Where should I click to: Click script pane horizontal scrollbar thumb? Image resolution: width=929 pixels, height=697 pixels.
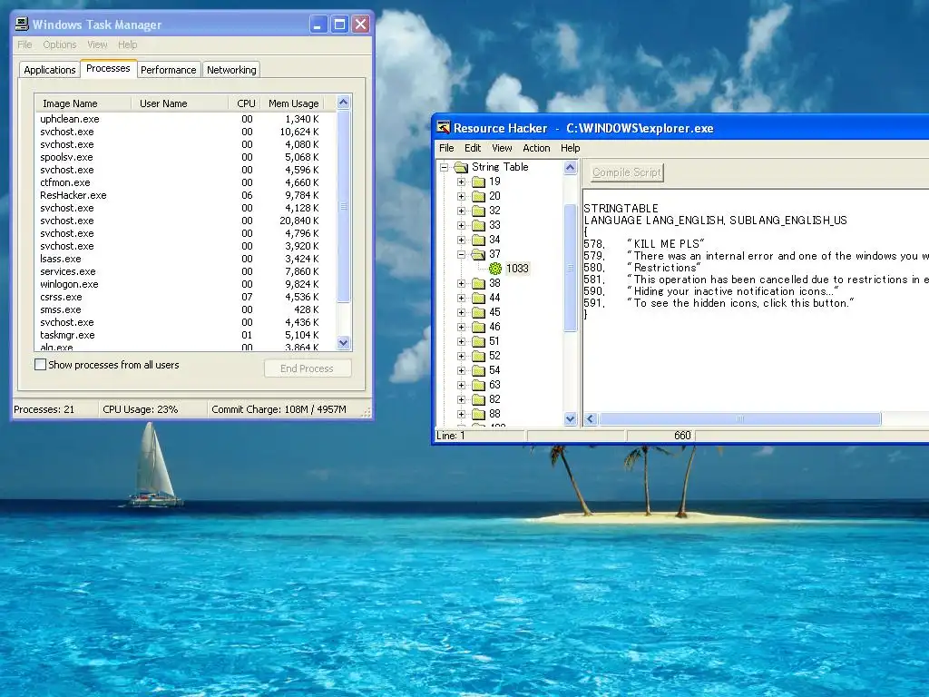coord(739,419)
